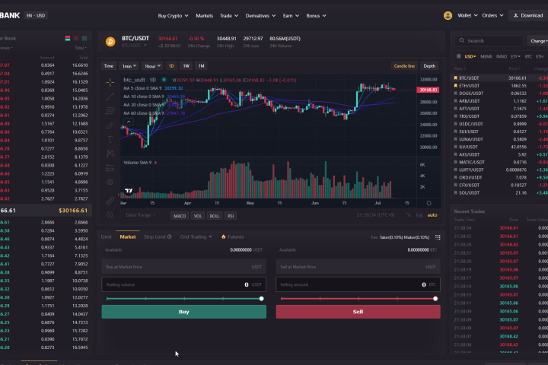Expand the 1min interval dropdown
548x365 pixels.
coord(129,66)
